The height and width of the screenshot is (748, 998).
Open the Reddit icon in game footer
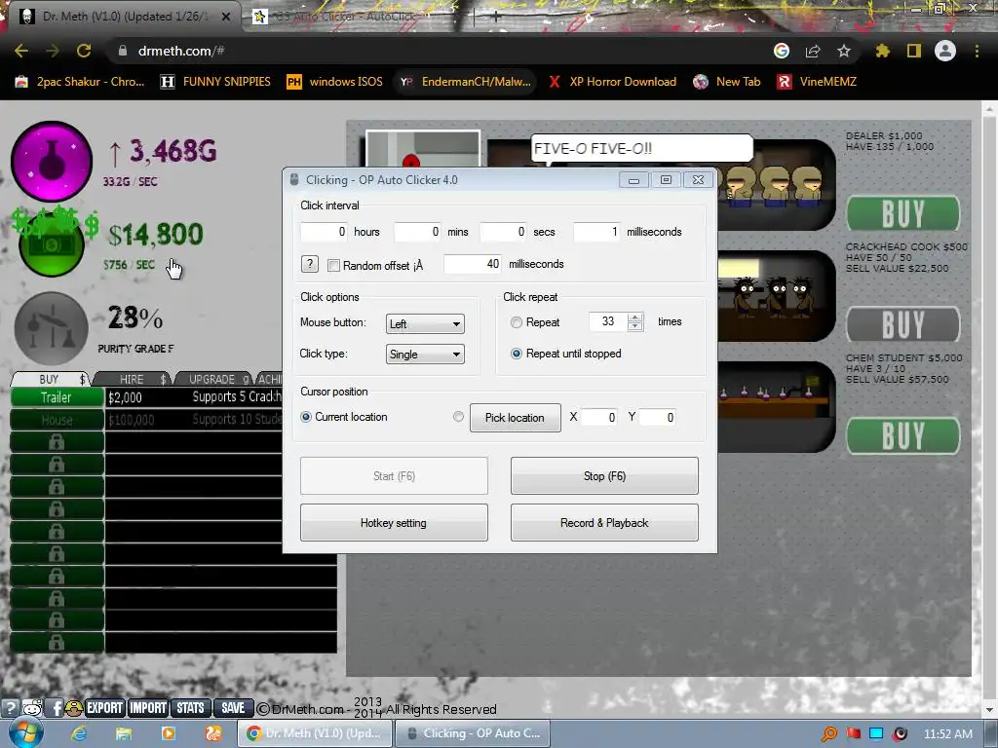[32, 708]
